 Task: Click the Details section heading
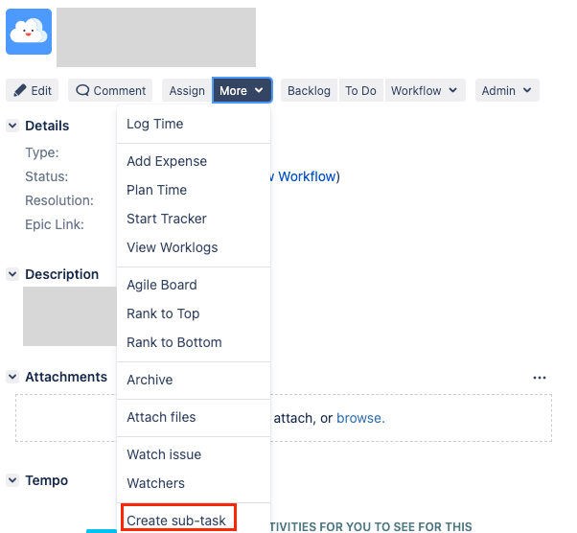(x=47, y=126)
